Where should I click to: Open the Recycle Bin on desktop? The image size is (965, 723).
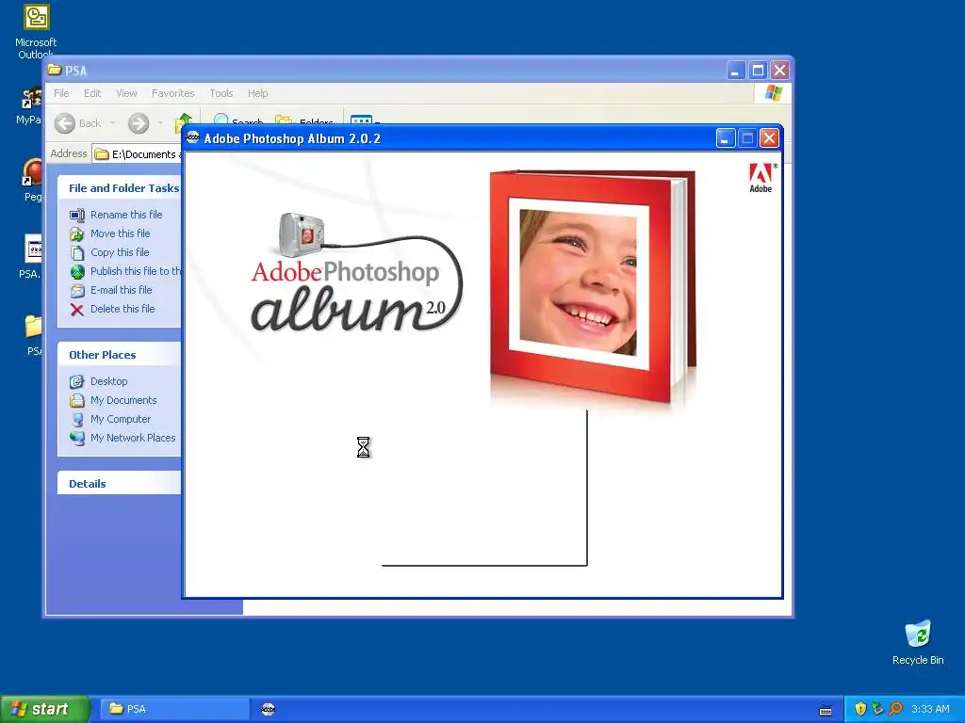[x=918, y=642]
